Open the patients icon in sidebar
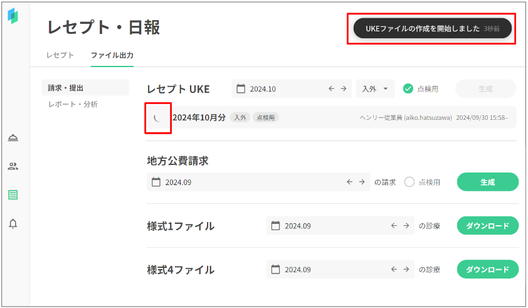The width and height of the screenshot is (528, 308). pos(13,166)
